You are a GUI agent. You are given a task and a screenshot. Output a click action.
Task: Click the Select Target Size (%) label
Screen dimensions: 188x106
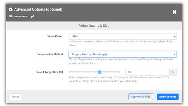click(50, 72)
